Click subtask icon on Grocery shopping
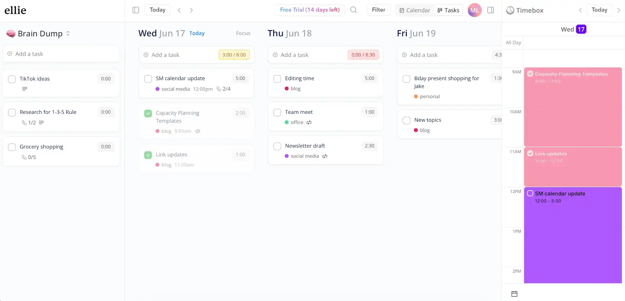The height and width of the screenshot is (301, 625). pyautogui.click(x=24, y=157)
